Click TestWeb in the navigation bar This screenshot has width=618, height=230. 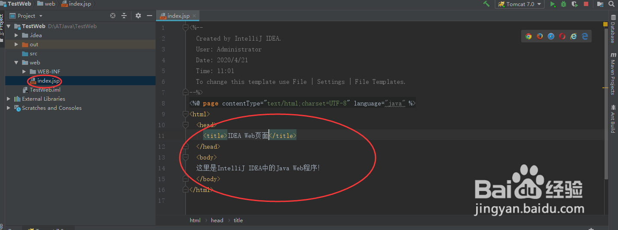pos(16,3)
